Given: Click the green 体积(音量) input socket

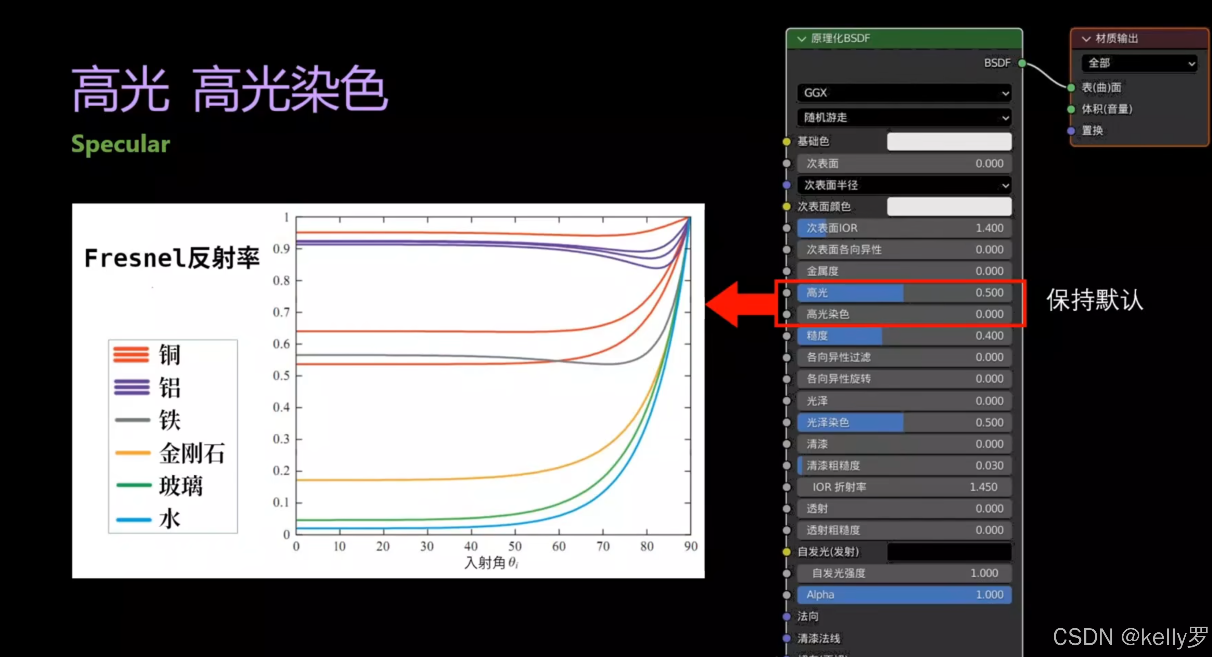Looking at the screenshot, I should point(1071,109).
